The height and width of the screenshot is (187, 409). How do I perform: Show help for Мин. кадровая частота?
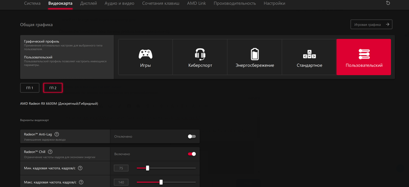[x=80, y=168]
